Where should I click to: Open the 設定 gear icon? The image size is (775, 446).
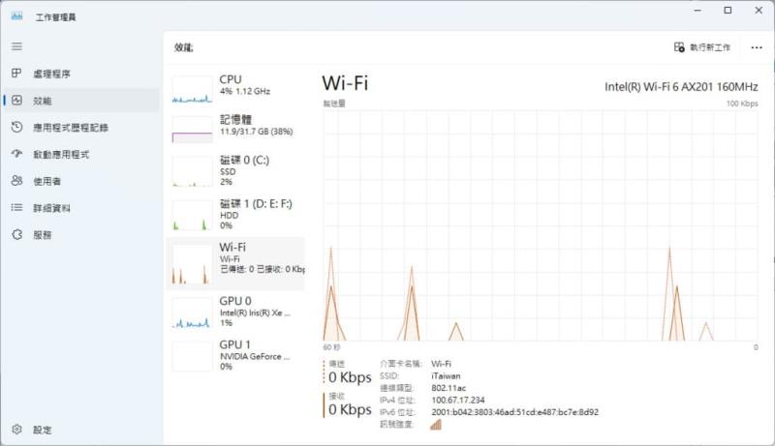point(16,430)
